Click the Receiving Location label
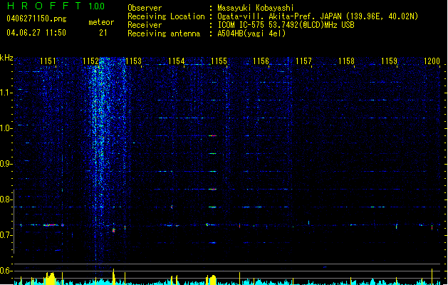 click(166, 16)
